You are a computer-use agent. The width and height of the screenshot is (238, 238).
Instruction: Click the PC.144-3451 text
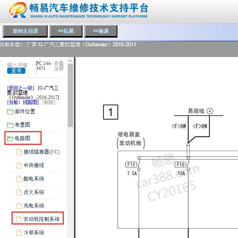(44, 66)
